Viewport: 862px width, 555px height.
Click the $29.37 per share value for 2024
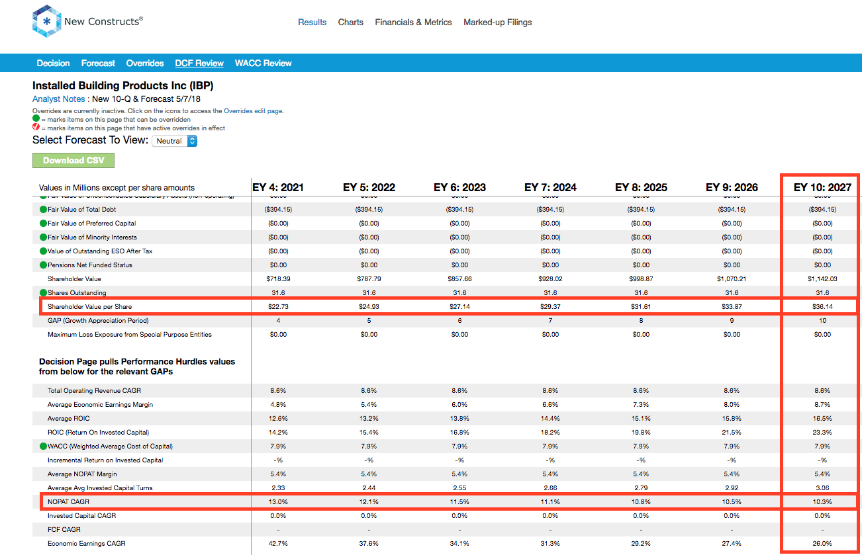[550, 306]
